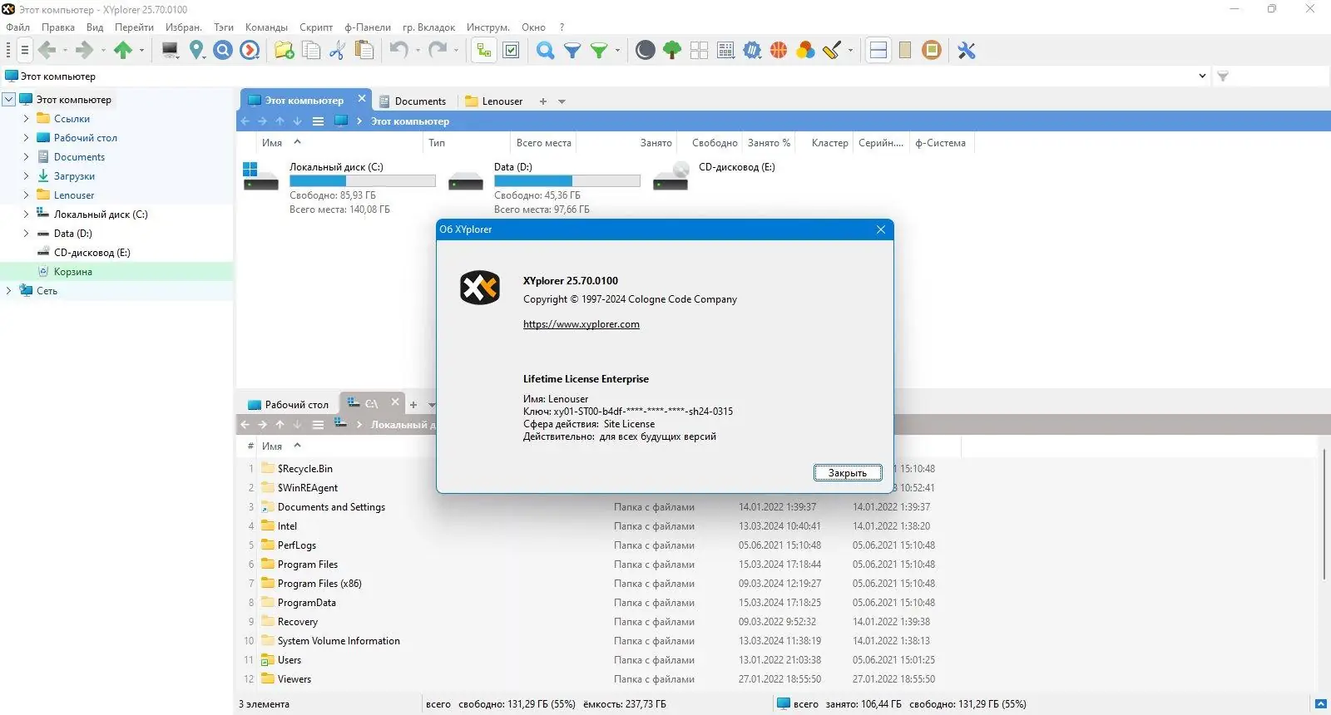Image resolution: width=1331 pixels, height=715 pixels.
Task: Add a new tab in the top pane
Action: [x=543, y=101]
